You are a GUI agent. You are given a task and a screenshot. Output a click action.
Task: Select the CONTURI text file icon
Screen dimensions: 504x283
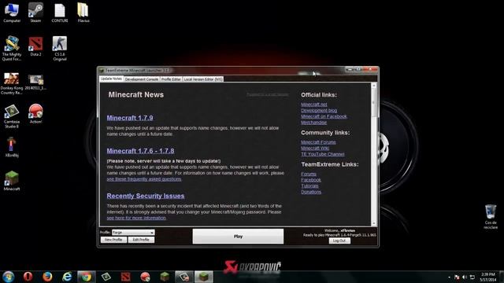[60, 13]
